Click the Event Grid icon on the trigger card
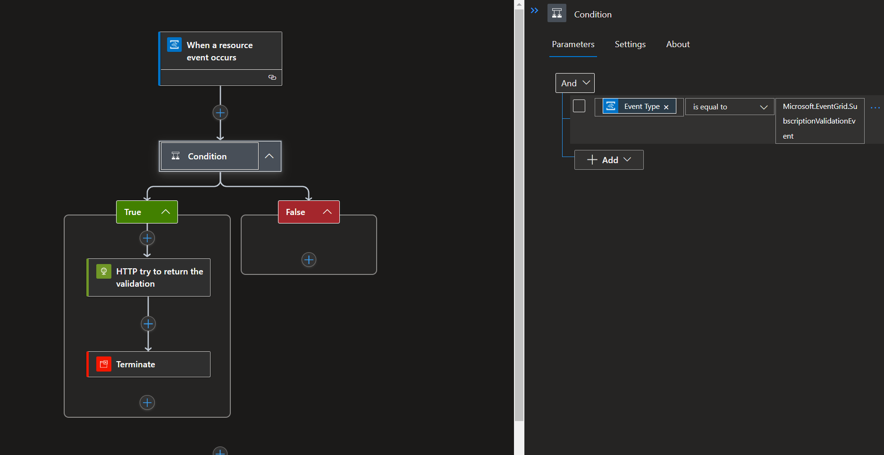This screenshot has width=884, height=455. (x=174, y=45)
